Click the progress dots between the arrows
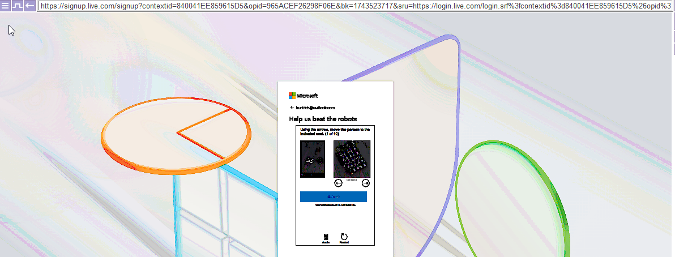The image size is (675, 257). coord(352,181)
